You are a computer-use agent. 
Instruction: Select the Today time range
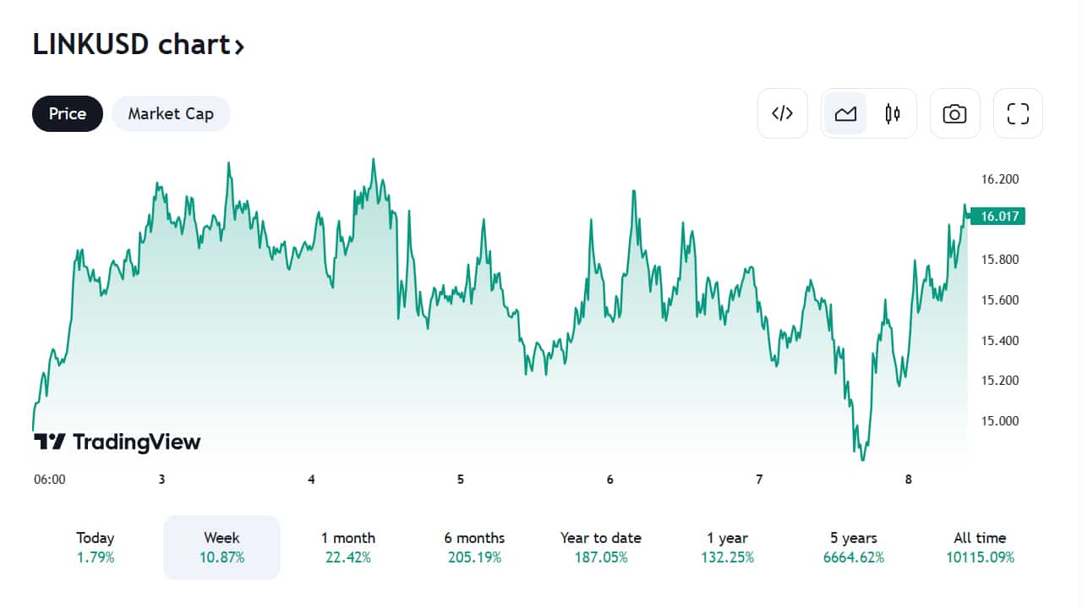tap(95, 547)
